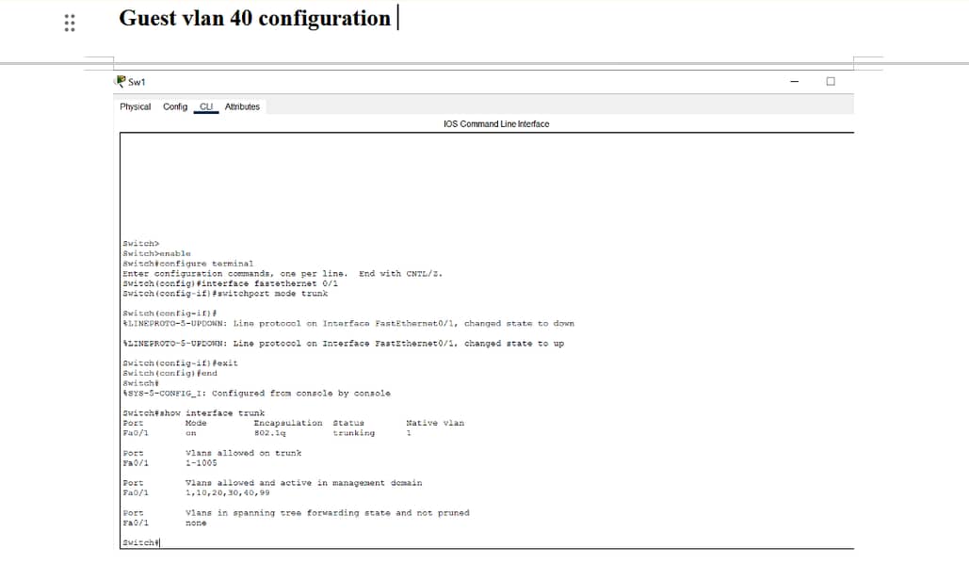The width and height of the screenshot is (969, 564).
Task: Click the LINEPROTO message ending 'state to down'
Action: 348,324
